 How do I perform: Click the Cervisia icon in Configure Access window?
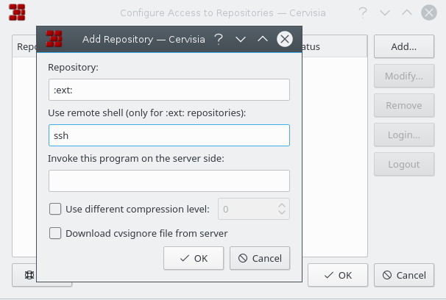pyautogui.click(x=17, y=12)
